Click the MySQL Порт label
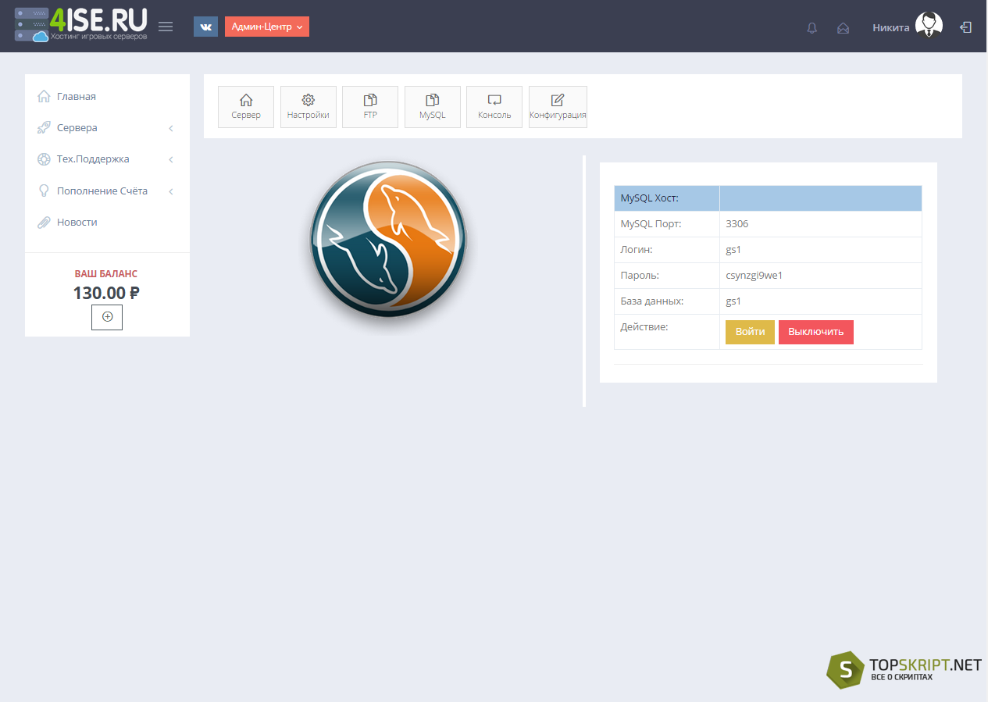 pos(651,224)
